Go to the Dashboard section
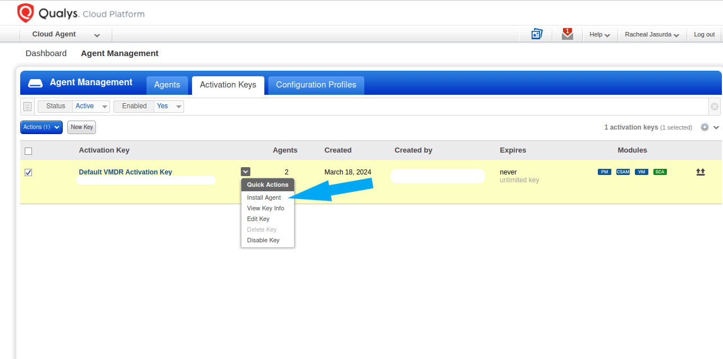 [46, 53]
